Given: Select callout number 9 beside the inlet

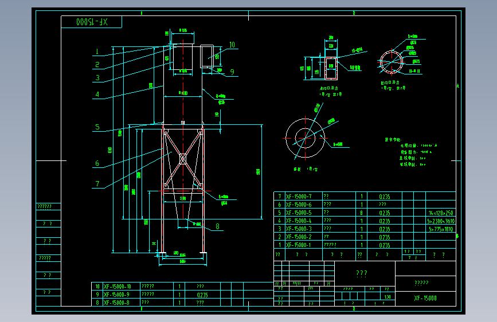Looking at the screenshot, I should click(x=232, y=72).
